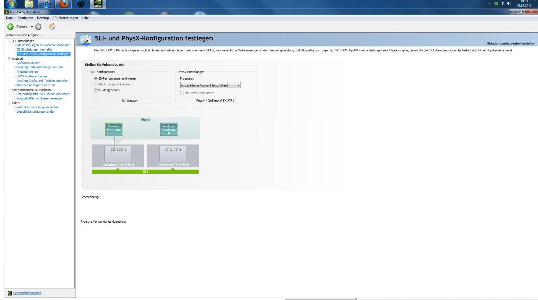Click the NVIDIA tray icon
Screen dimensions: 538x300
pyautogui.click(x=496, y=3)
